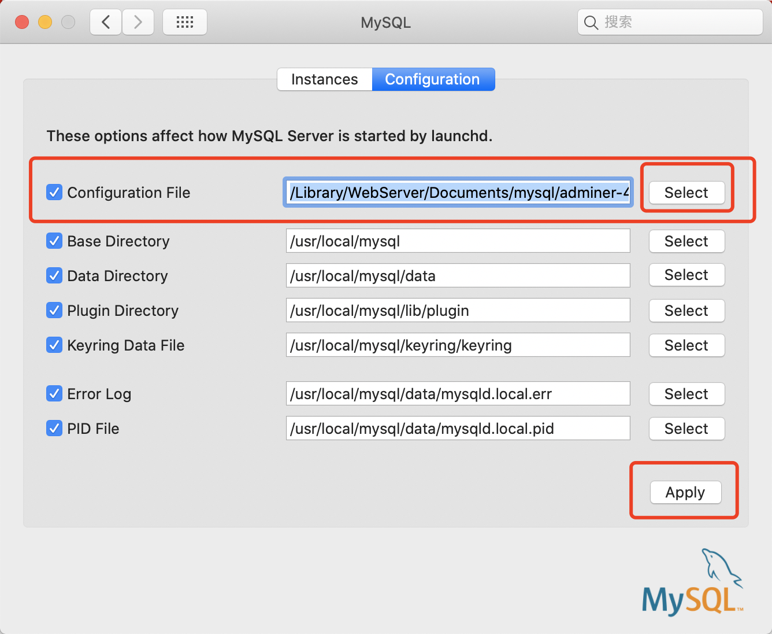
Task: Open Select for Keyring Data File
Action: point(686,345)
